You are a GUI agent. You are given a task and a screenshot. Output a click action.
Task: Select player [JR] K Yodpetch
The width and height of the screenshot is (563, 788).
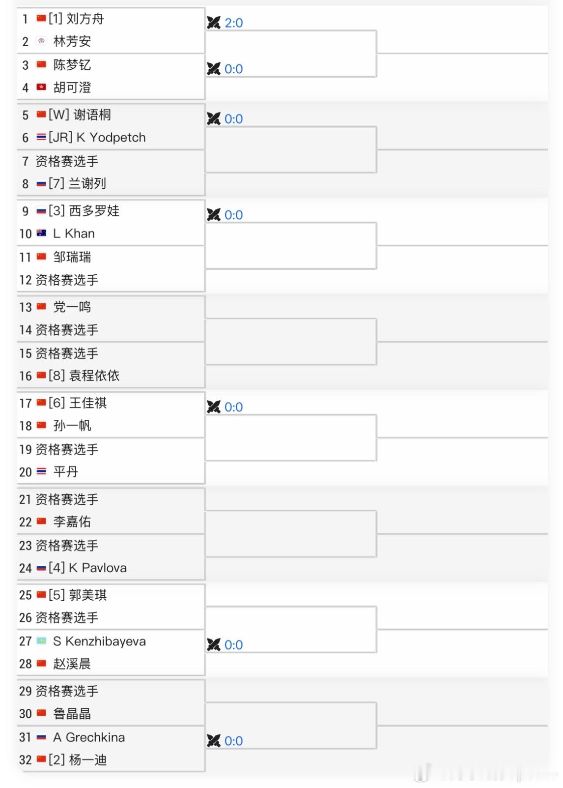pos(97,138)
